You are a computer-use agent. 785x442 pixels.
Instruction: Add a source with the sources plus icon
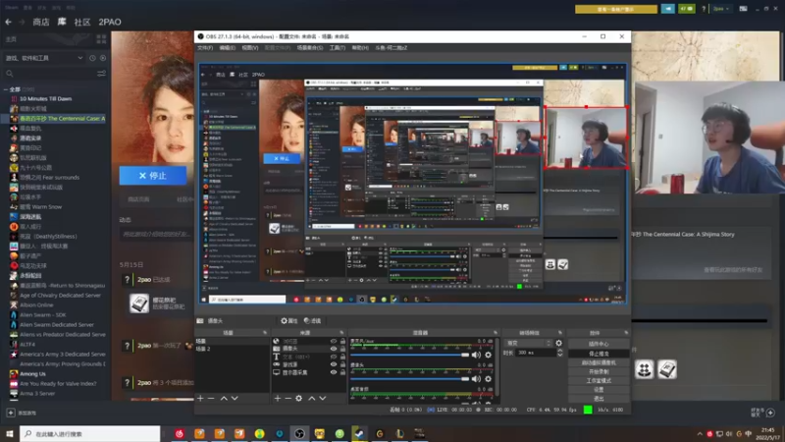(278, 398)
